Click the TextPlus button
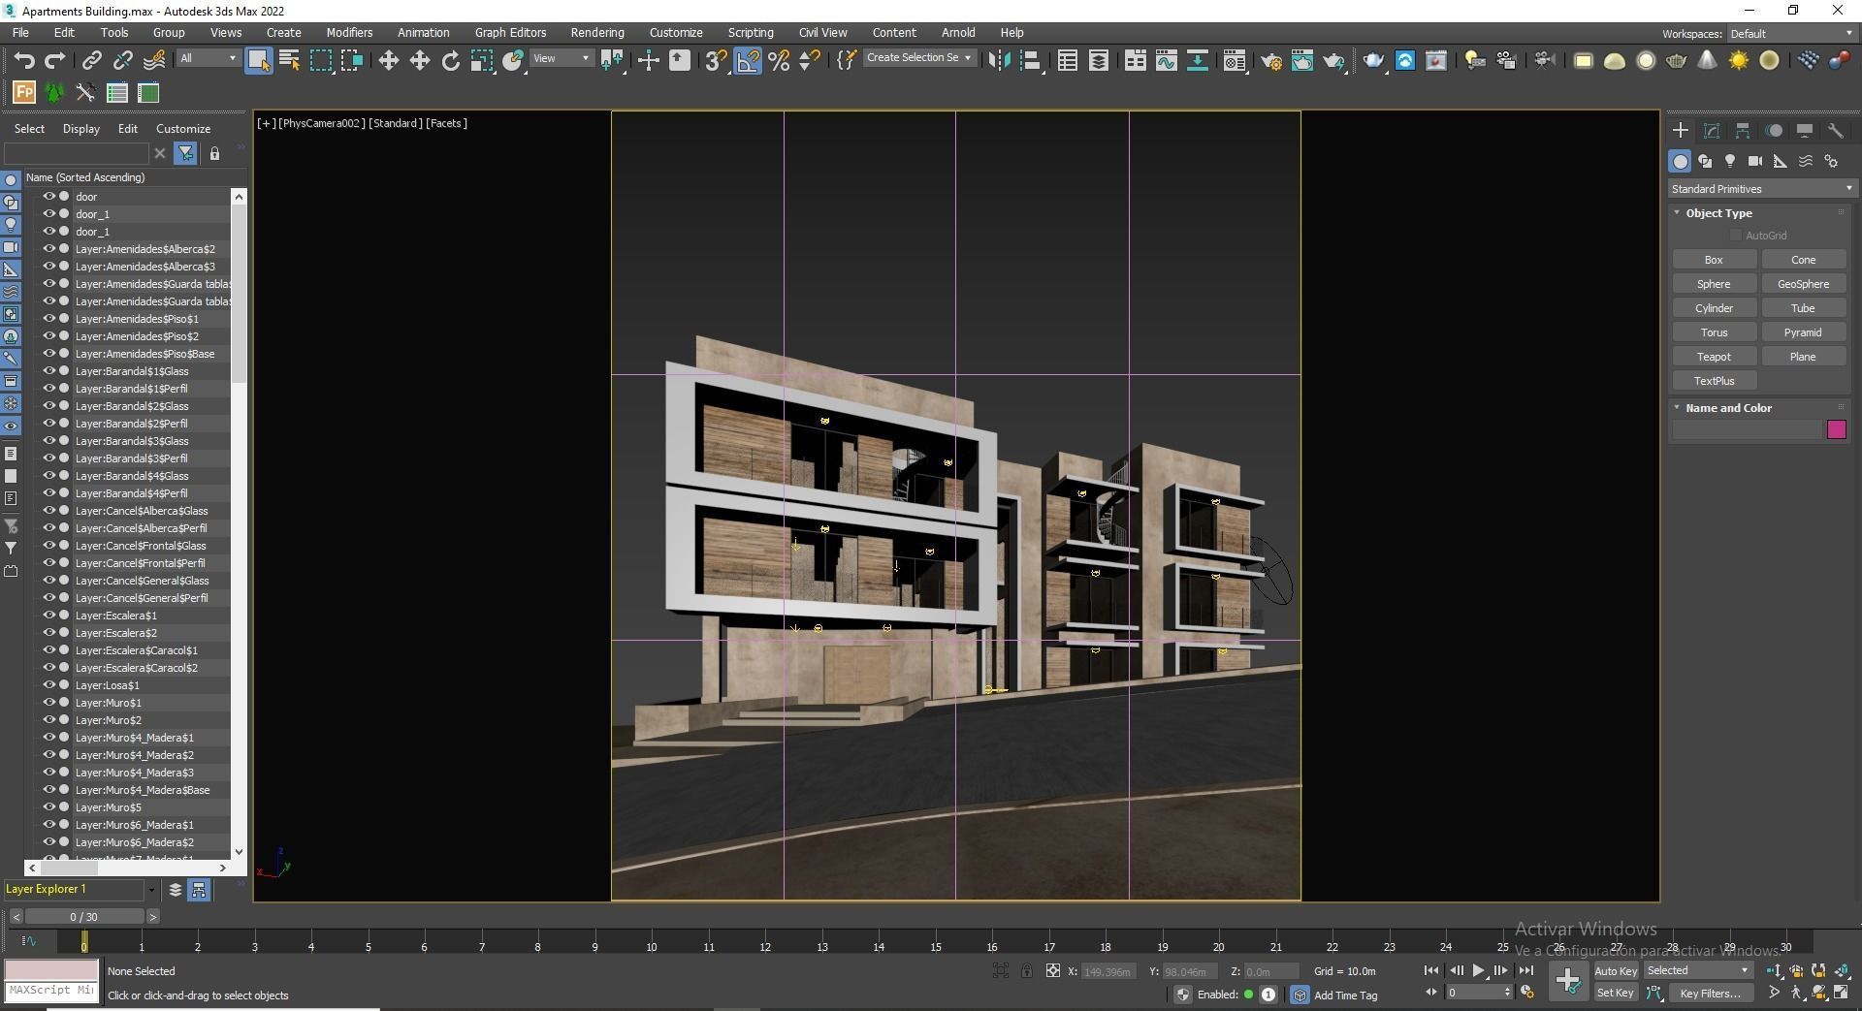This screenshot has width=1862, height=1011. 1714,381
